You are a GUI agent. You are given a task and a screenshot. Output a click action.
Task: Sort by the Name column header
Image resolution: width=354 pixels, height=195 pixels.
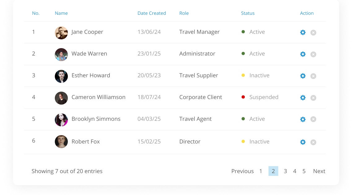[x=61, y=13]
